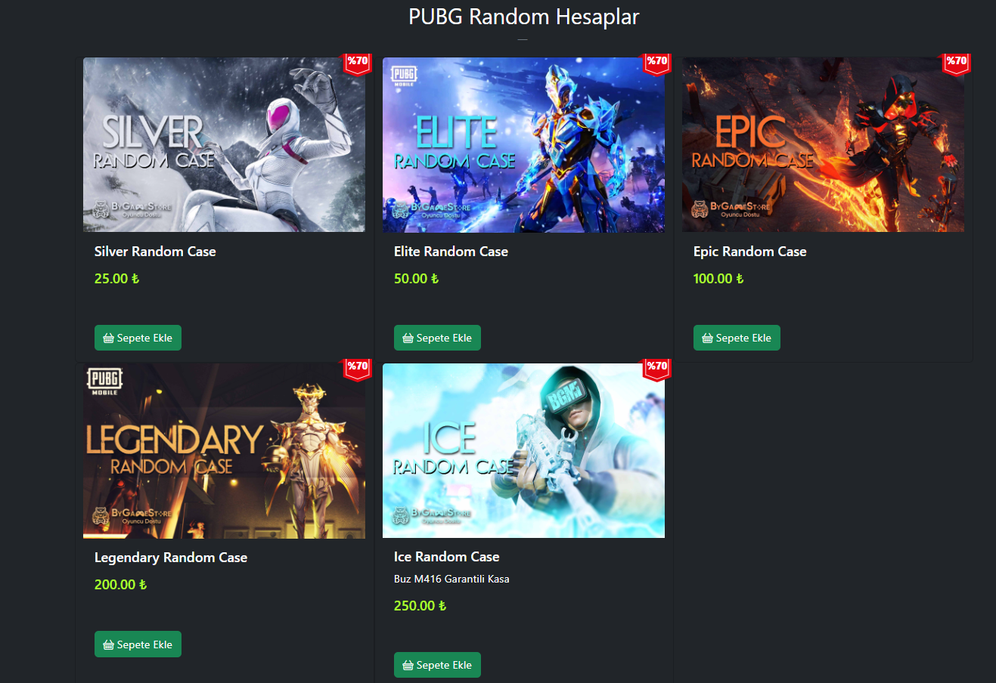Click the %70 badge on Elite case

pos(657,64)
